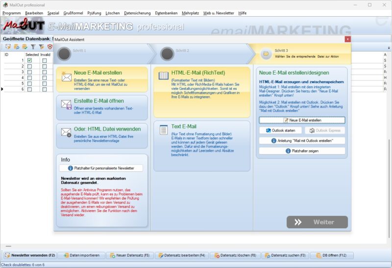The height and width of the screenshot is (268, 392).
Task: Click the disabled 'Outlook Express' button
Action: 325,130
